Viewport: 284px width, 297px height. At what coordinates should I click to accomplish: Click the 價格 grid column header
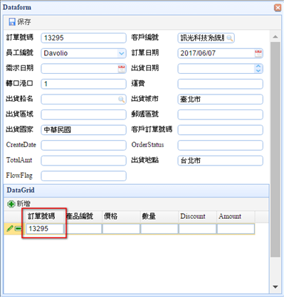(x=121, y=216)
